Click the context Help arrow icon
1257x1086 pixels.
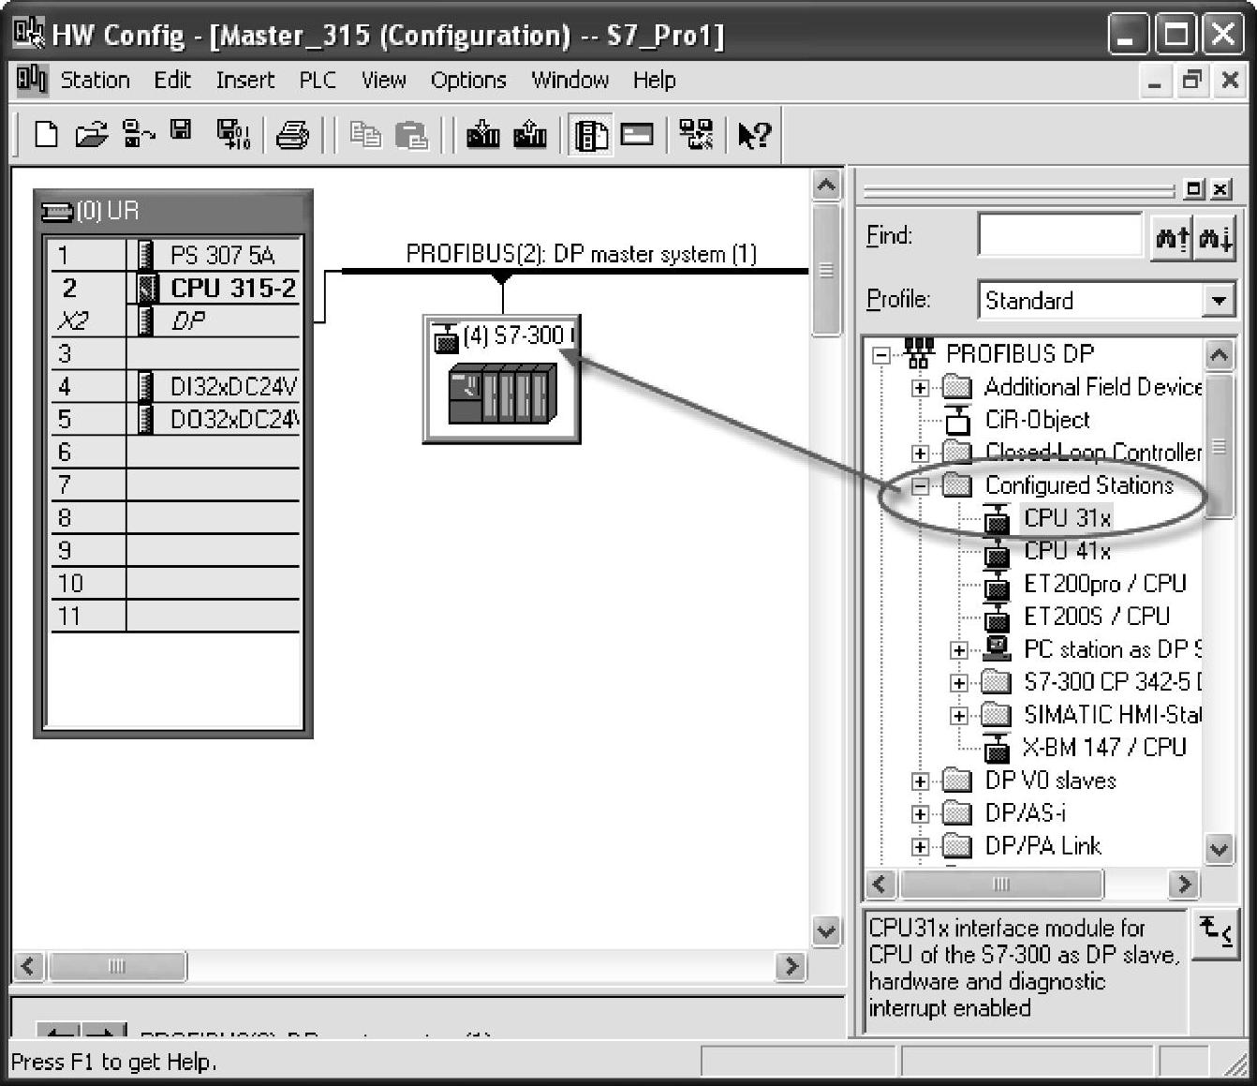(754, 135)
